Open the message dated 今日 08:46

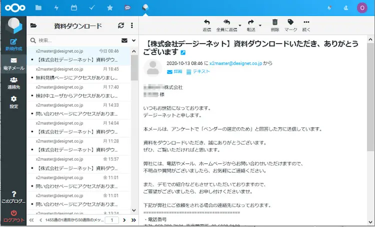click(79, 56)
